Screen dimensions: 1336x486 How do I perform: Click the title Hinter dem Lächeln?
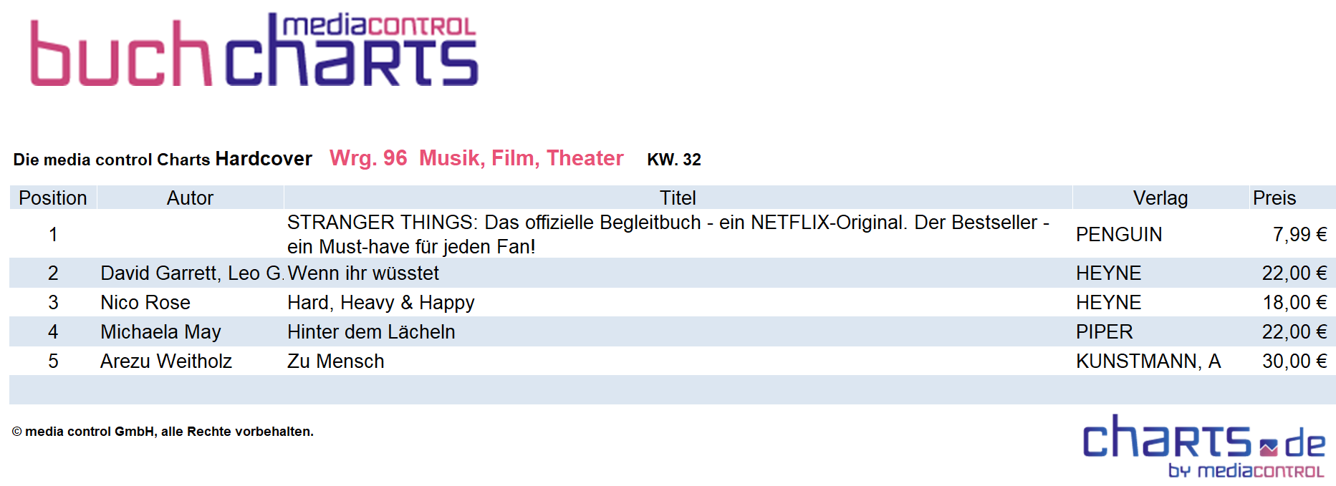coord(371,332)
